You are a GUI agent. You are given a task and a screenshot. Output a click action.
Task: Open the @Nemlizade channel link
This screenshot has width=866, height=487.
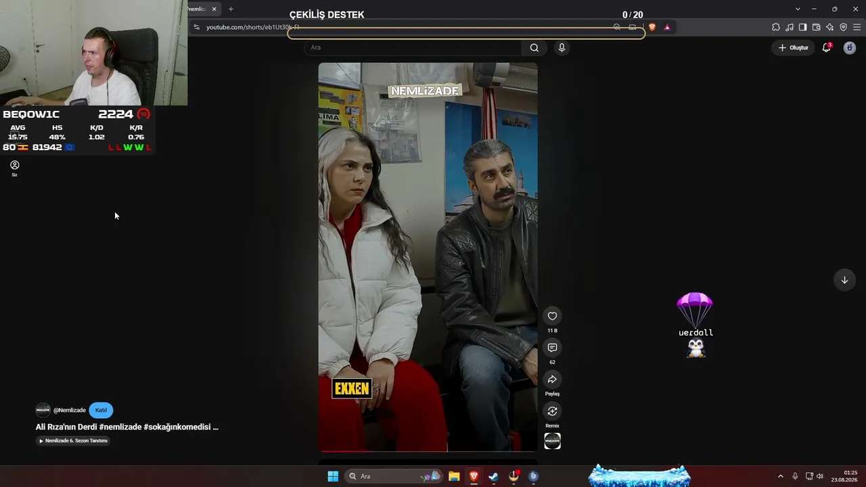click(x=70, y=410)
